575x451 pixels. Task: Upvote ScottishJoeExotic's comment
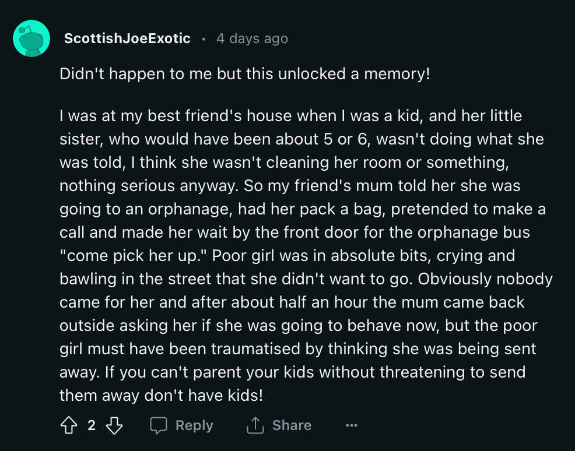click(x=68, y=426)
